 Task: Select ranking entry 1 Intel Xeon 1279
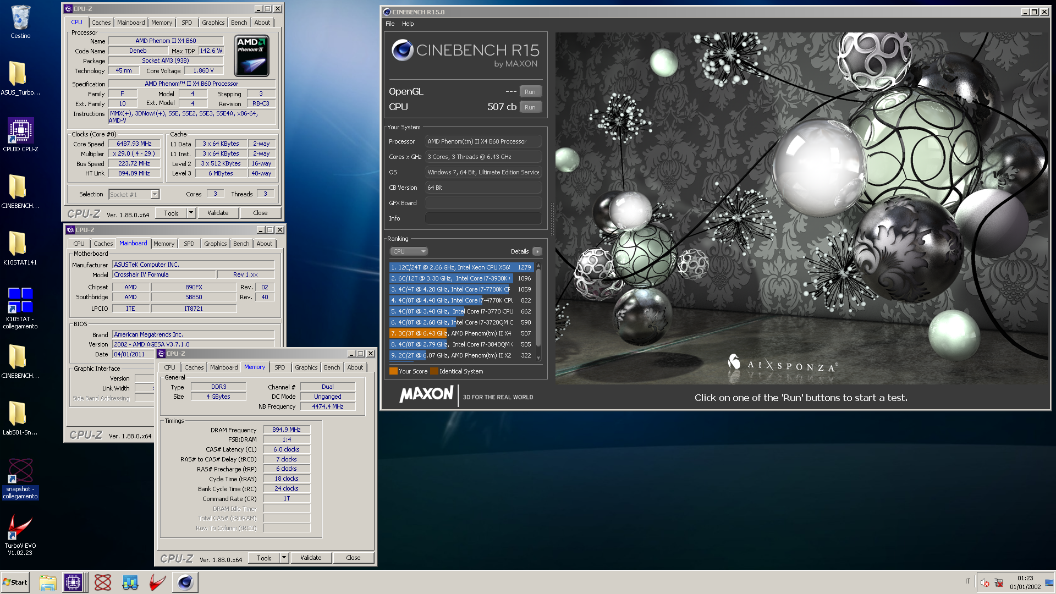(461, 267)
